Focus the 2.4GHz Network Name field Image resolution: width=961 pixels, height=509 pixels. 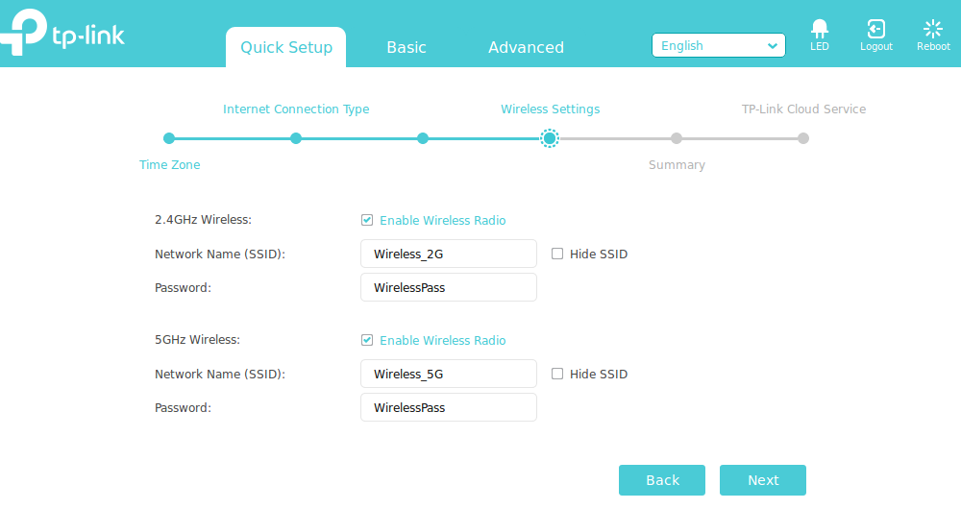[448, 254]
